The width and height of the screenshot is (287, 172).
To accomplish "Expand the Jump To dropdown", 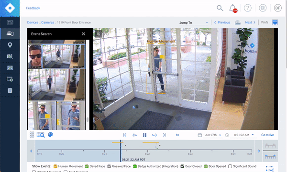I will [194, 22].
